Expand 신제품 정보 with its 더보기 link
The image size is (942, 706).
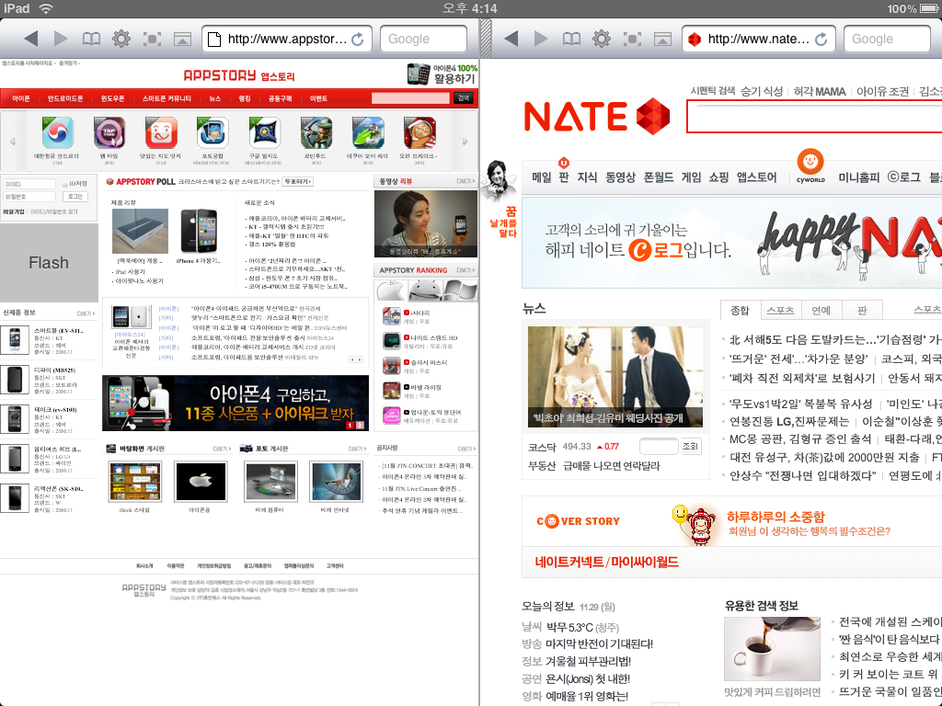[86, 313]
